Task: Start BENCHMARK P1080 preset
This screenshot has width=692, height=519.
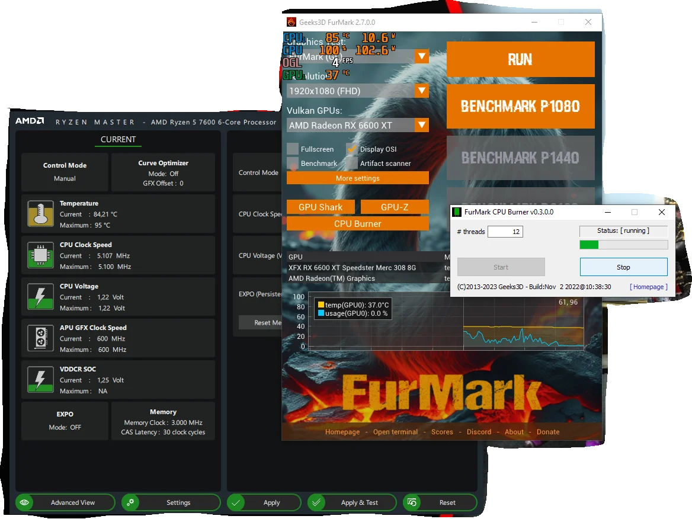Action: pyautogui.click(x=521, y=107)
